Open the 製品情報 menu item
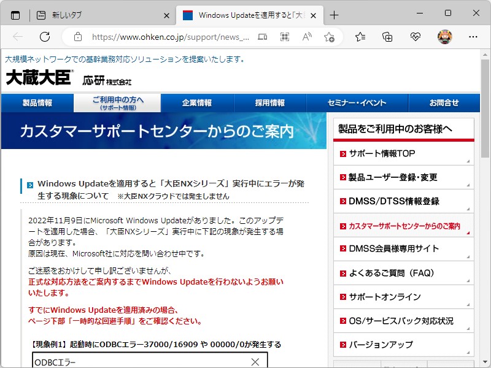The image size is (491, 368). coord(38,102)
